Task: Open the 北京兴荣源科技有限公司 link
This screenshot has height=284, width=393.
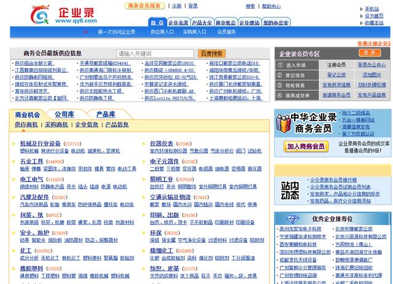Action: [361, 237]
